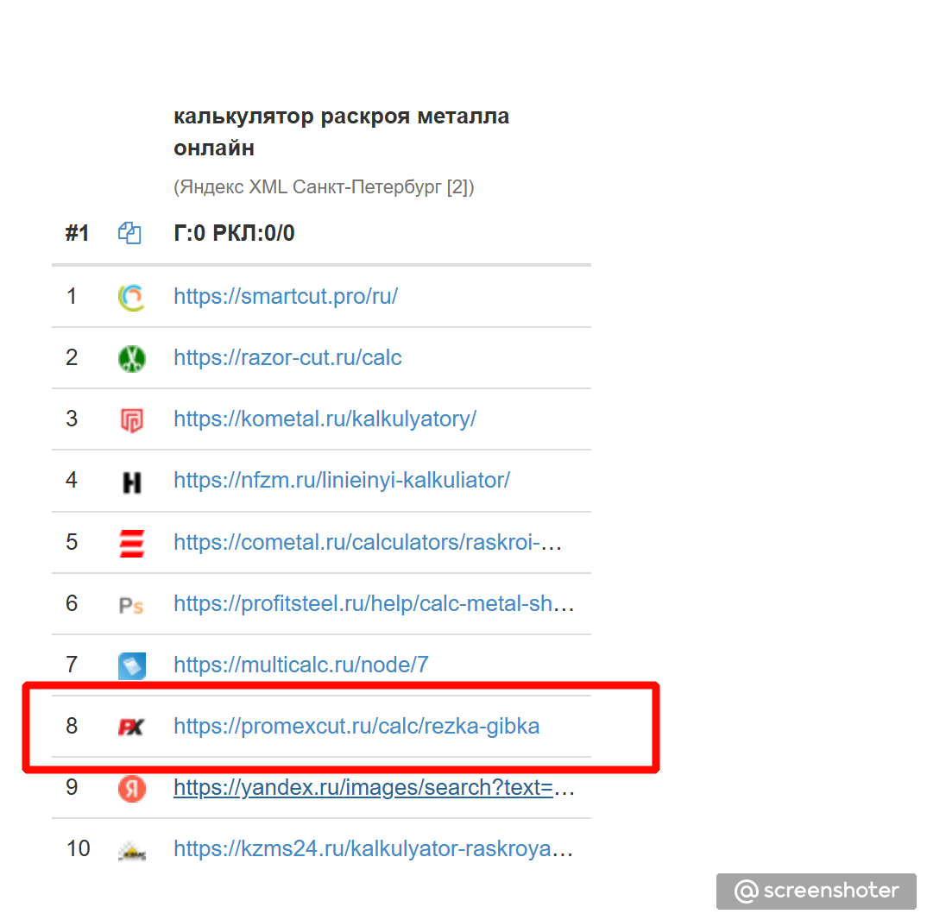Open the cometal.ru calculators link
927x920 pixels.
pyautogui.click(x=368, y=543)
